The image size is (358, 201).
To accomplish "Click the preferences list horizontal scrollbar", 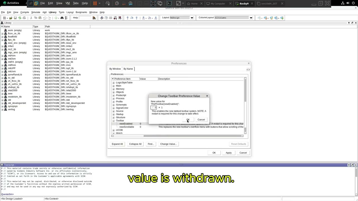I will pyautogui.click(x=177, y=136).
